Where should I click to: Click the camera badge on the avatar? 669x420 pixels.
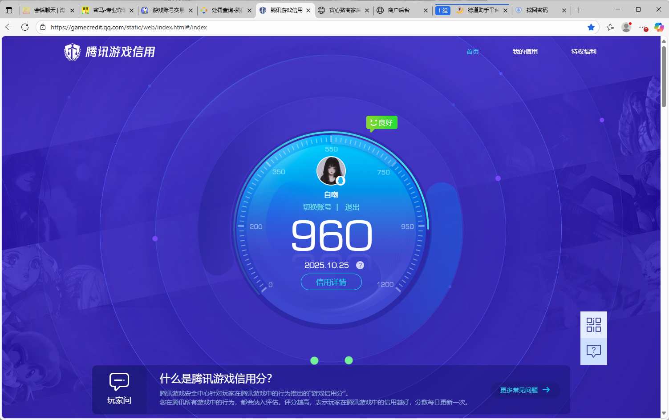340,180
